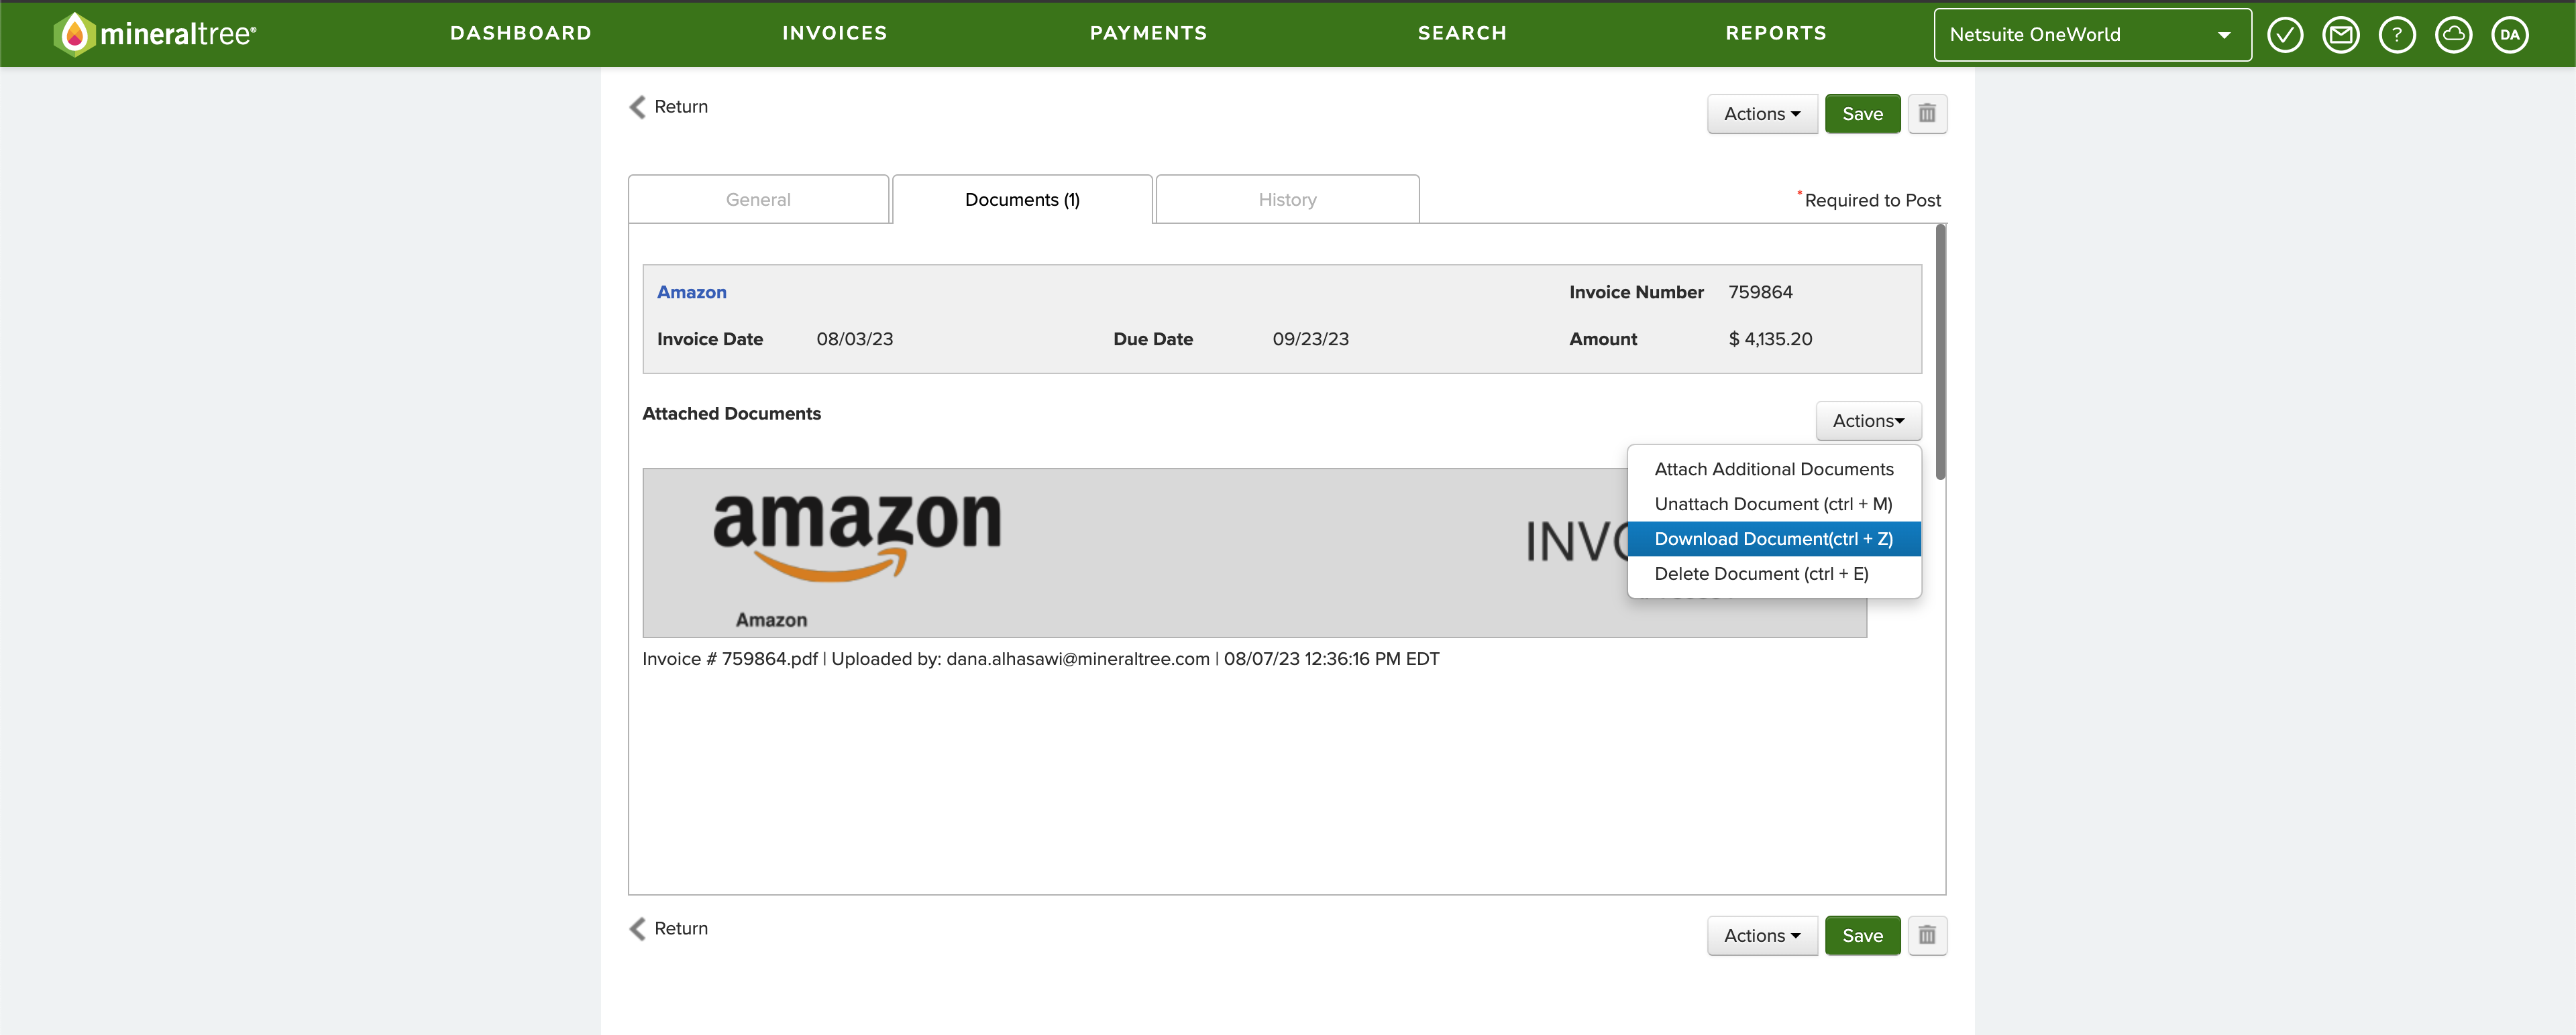Viewport: 2576px width, 1035px height.
Task: Click the cloud sync icon in header
Action: (2453, 35)
